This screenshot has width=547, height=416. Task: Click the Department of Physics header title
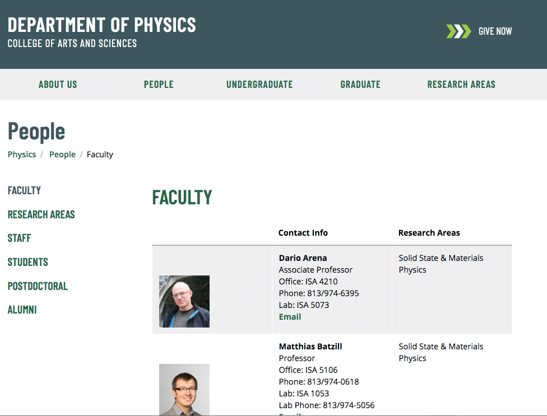click(102, 25)
